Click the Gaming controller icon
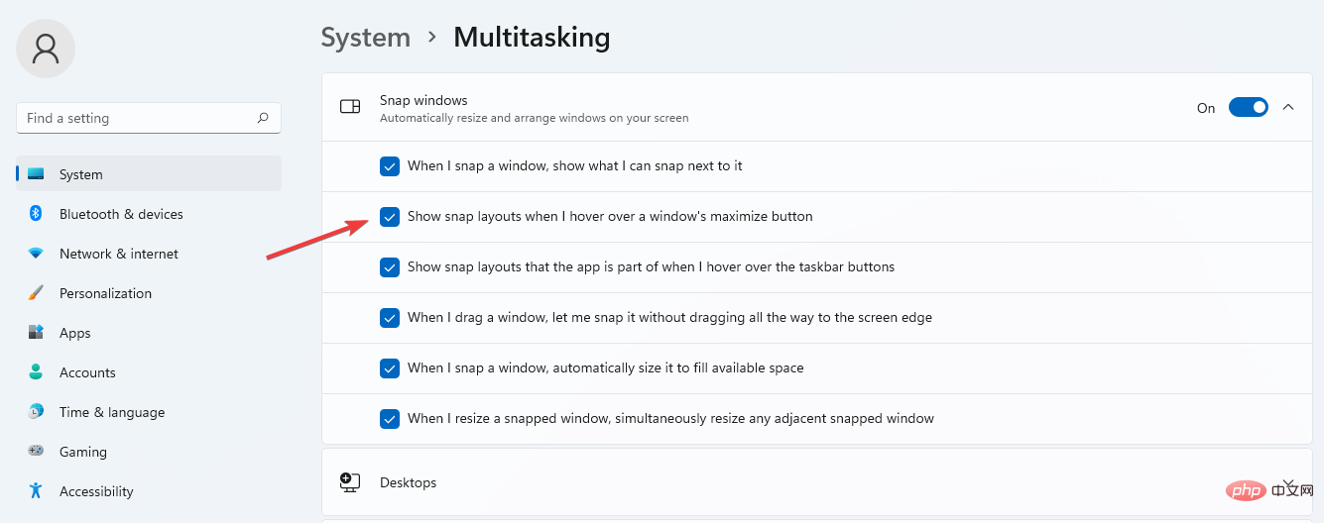Image resolution: width=1324 pixels, height=523 pixels. click(37, 452)
